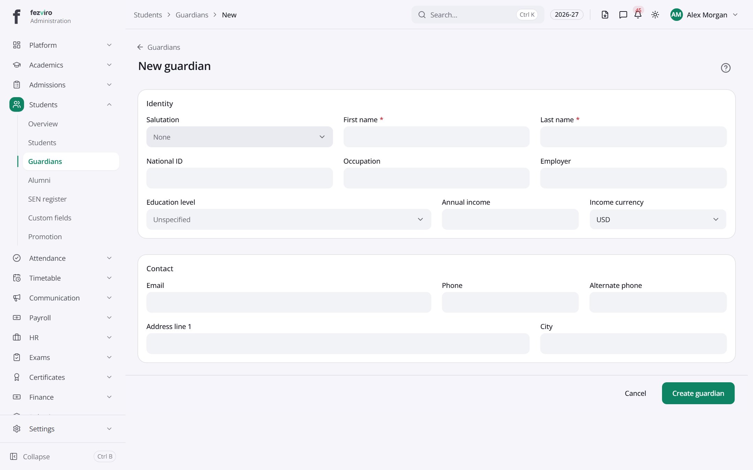Click the Cancel button
The width and height of the screenshot is (753, 470).
tap(635, 393)
